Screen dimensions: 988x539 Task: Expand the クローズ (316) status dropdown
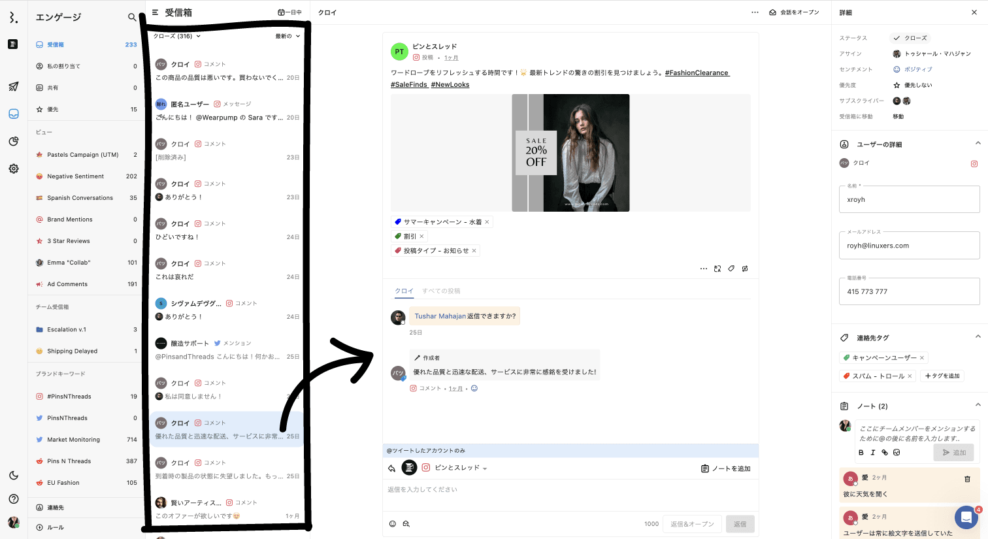coord(176,37)
